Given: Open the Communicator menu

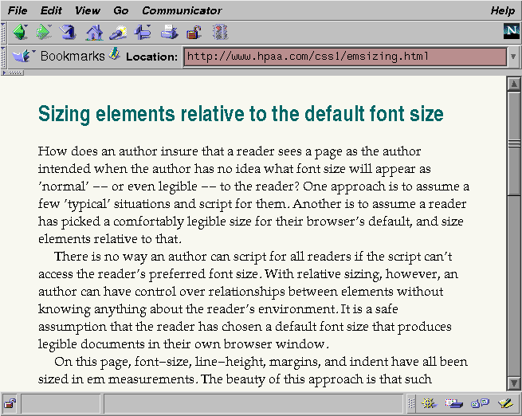Looking at the screenshot, I should [x=182, y=10].
